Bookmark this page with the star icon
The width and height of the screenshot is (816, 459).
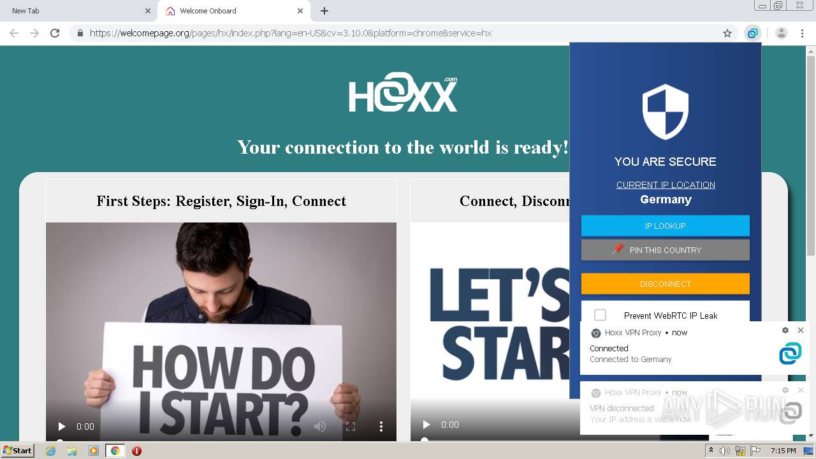click(727, 33)
